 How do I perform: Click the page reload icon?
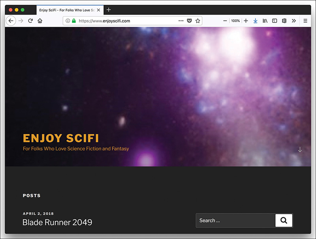(x=30, y=20)
